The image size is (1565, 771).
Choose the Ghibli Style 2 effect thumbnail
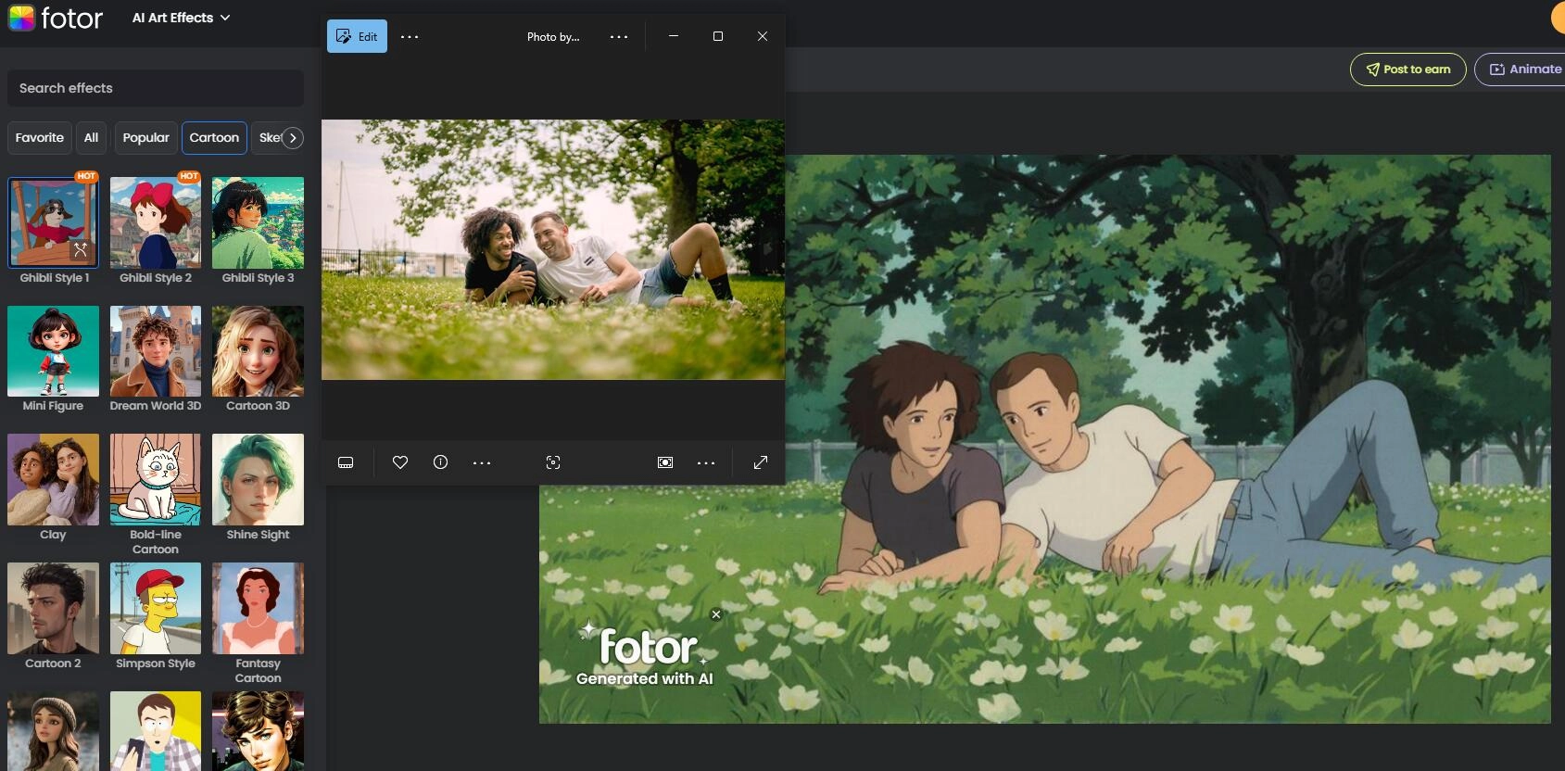156,223
